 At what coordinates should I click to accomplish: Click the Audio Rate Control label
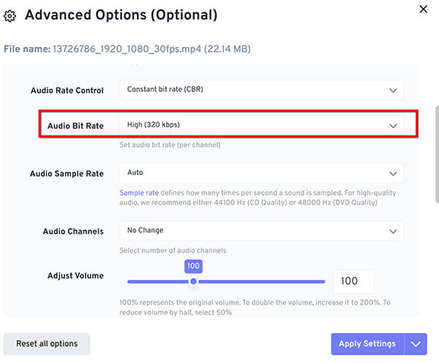pos(67,91)
